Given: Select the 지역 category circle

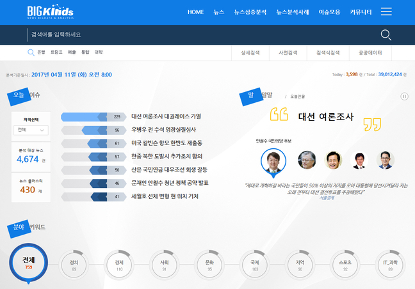Looking at the screenshot, I should 300,265.
